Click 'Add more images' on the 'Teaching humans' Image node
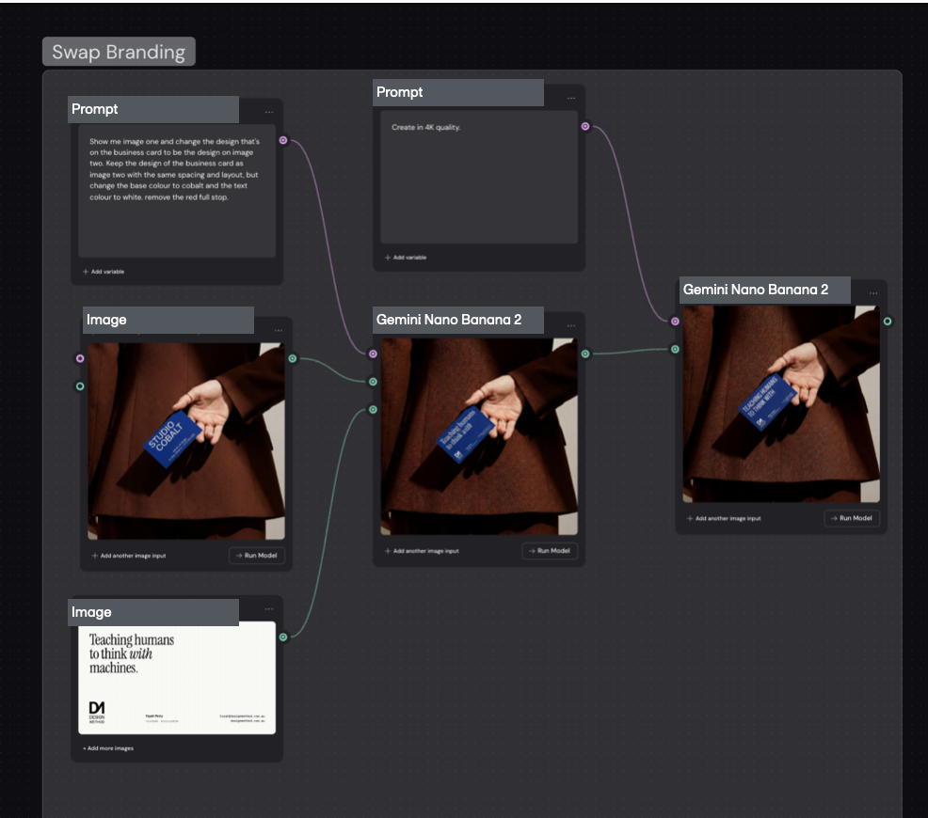Image resolution: width=928 pixels, height=818 pixels. (108, 748)
